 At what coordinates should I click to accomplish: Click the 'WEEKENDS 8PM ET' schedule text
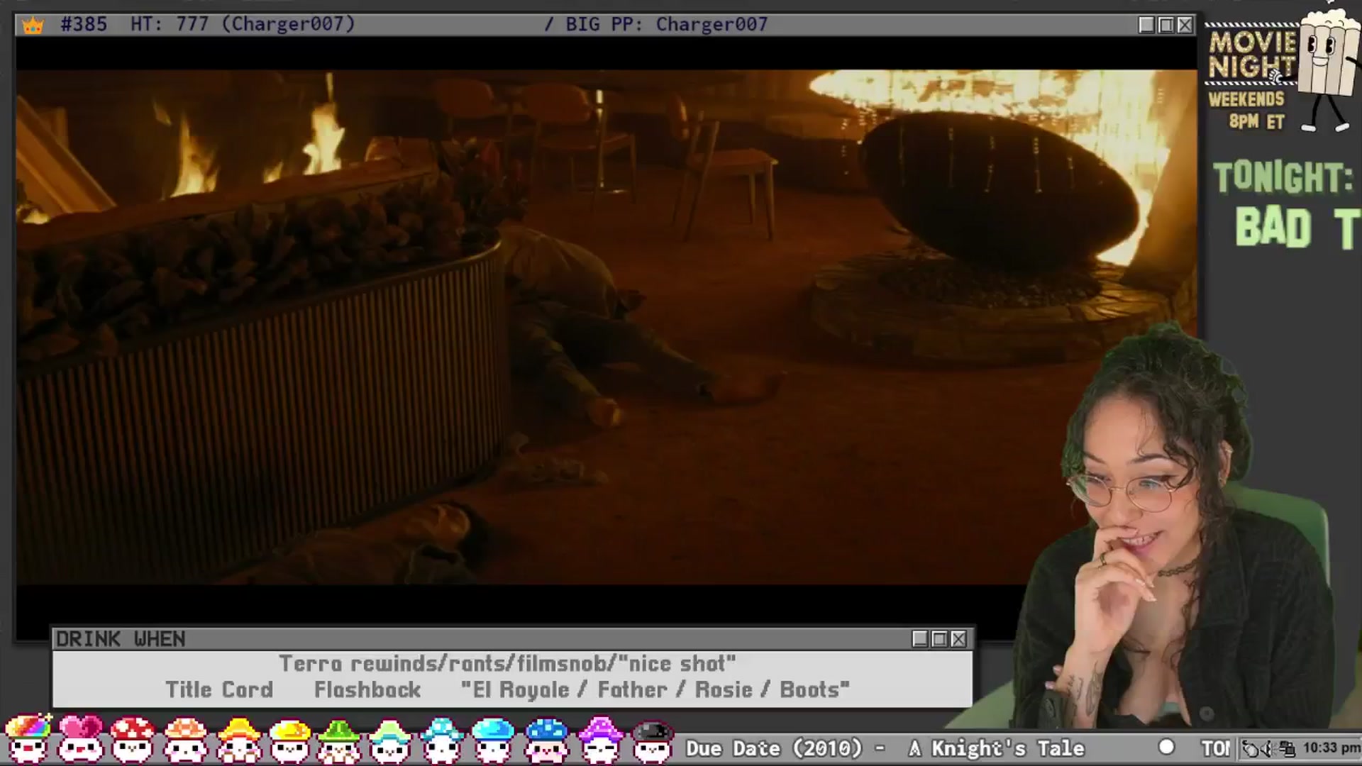[1248, 110]
